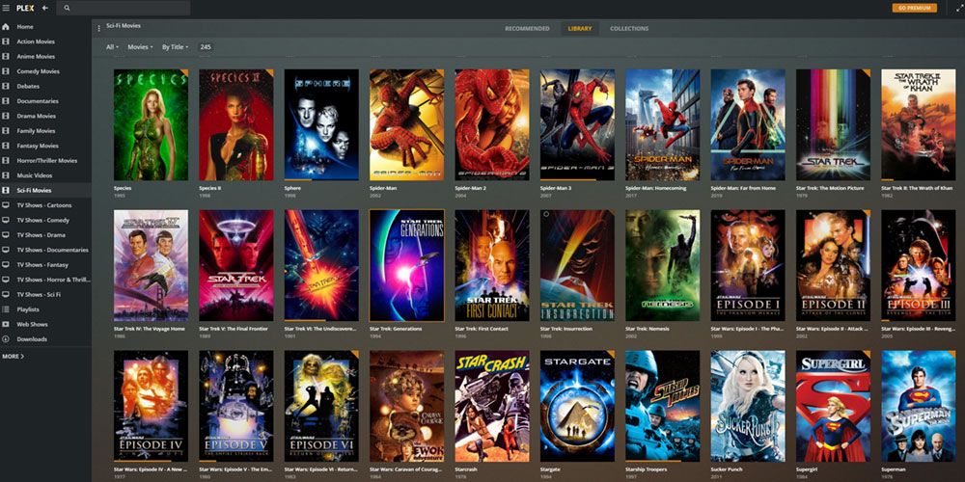Click the 245 item count badge

(206, 47)
